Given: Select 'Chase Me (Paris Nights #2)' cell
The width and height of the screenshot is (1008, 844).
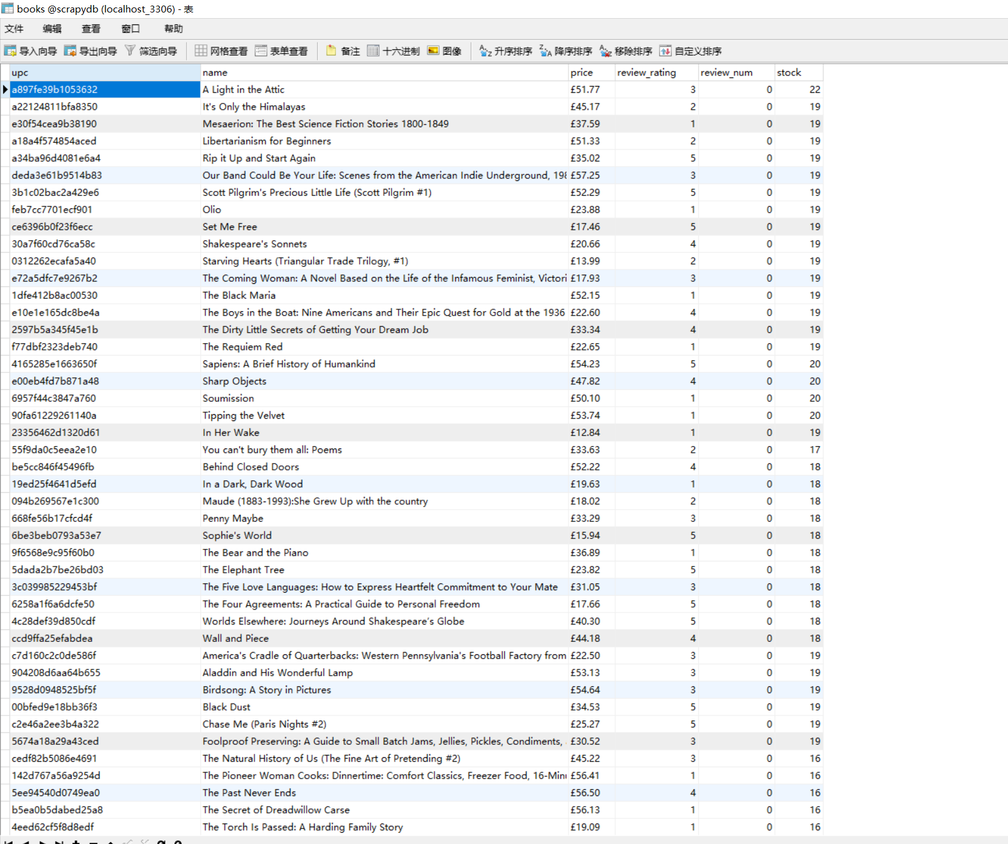Looking at the screenshot, I should [384, 724].
